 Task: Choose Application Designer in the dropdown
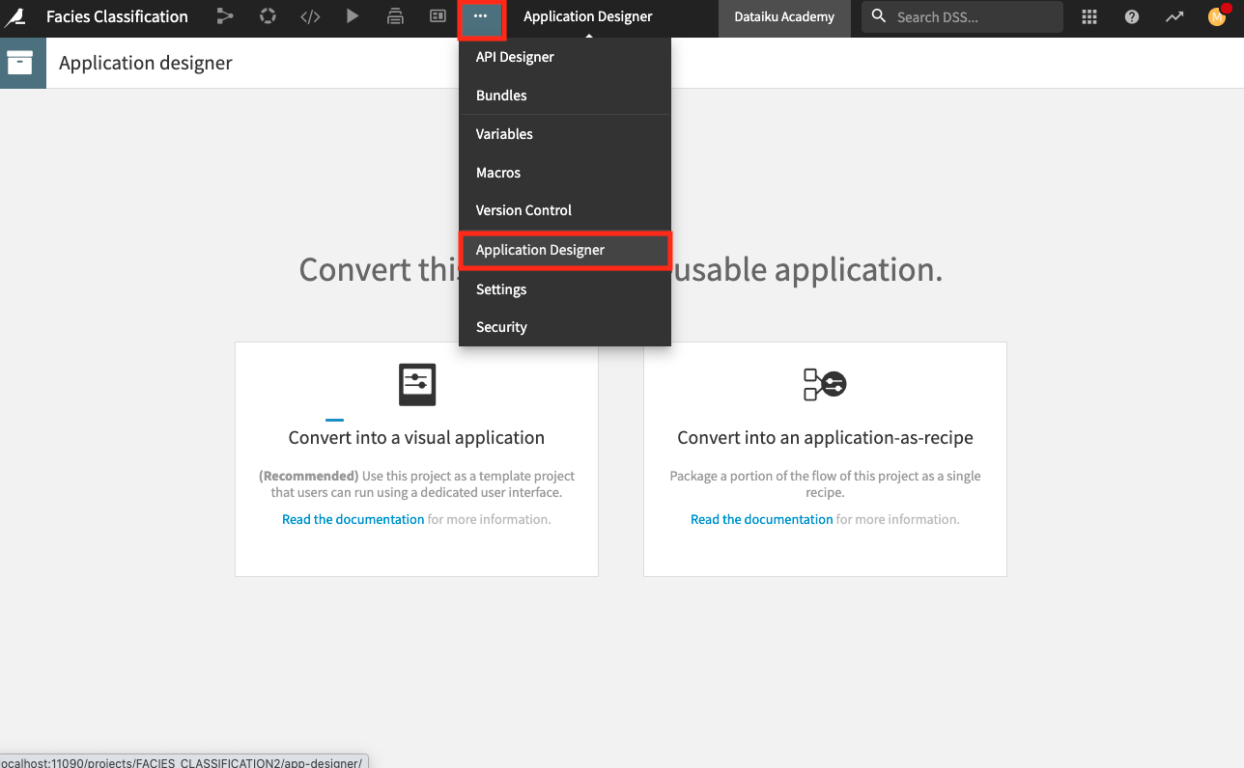[x=540, y=249]
